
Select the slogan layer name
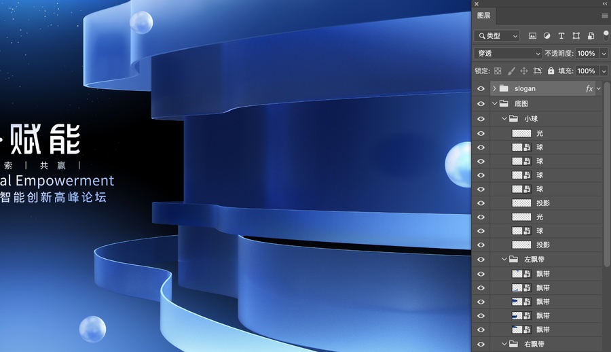[x=525, y=88]
